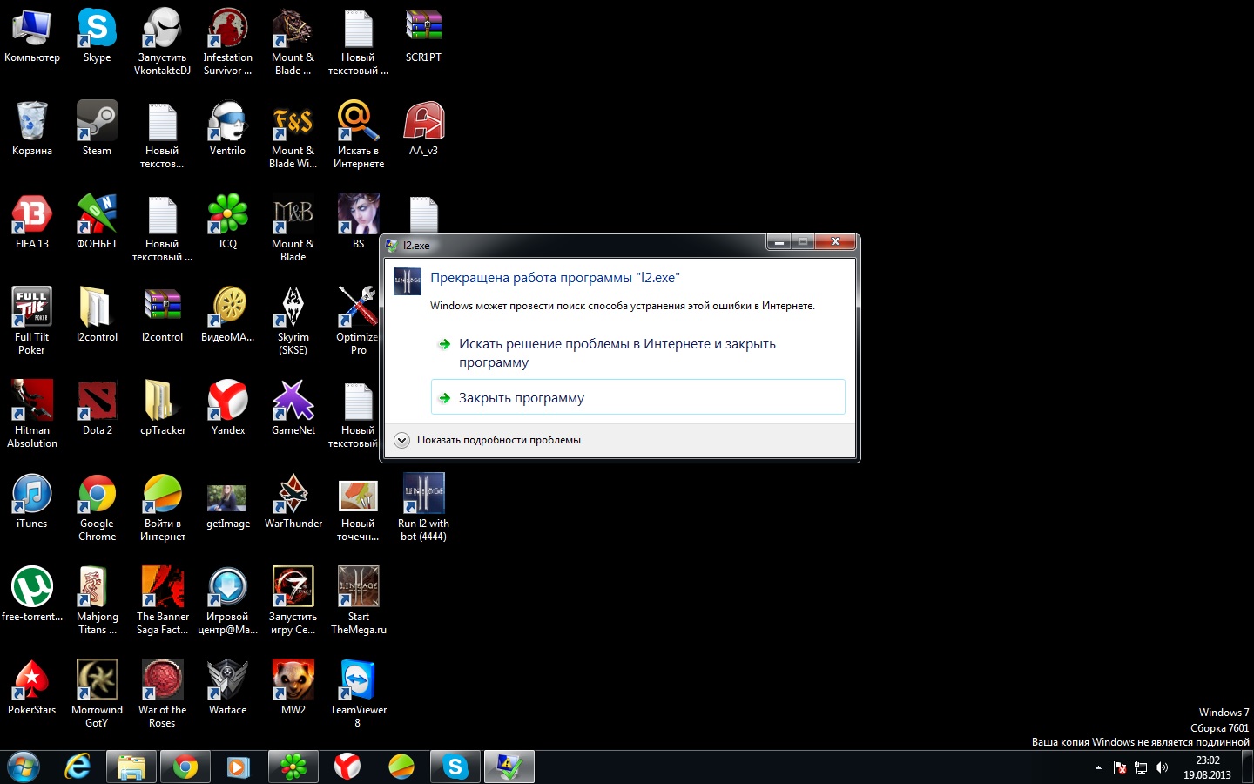
Task: Open the Корзина recycle bin icon
Action: coord(32,130)
